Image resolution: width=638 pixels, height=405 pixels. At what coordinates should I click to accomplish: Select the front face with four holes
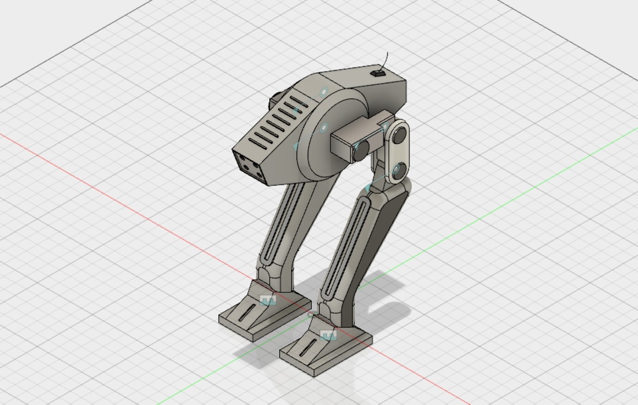pos(249,167)
